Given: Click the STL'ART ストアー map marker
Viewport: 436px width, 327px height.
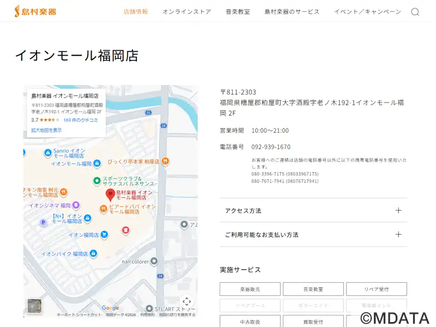Looking at the screenshot, I should pyautogui.click(x=149, y=309).
